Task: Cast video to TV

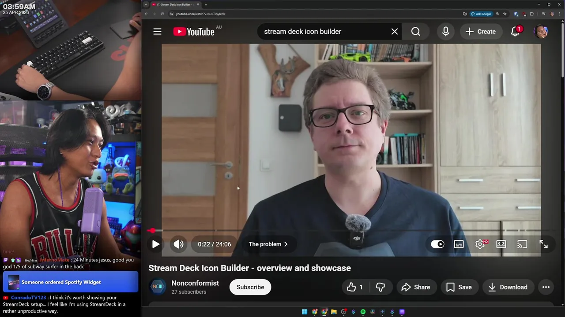Action: (x=522, y=244)
